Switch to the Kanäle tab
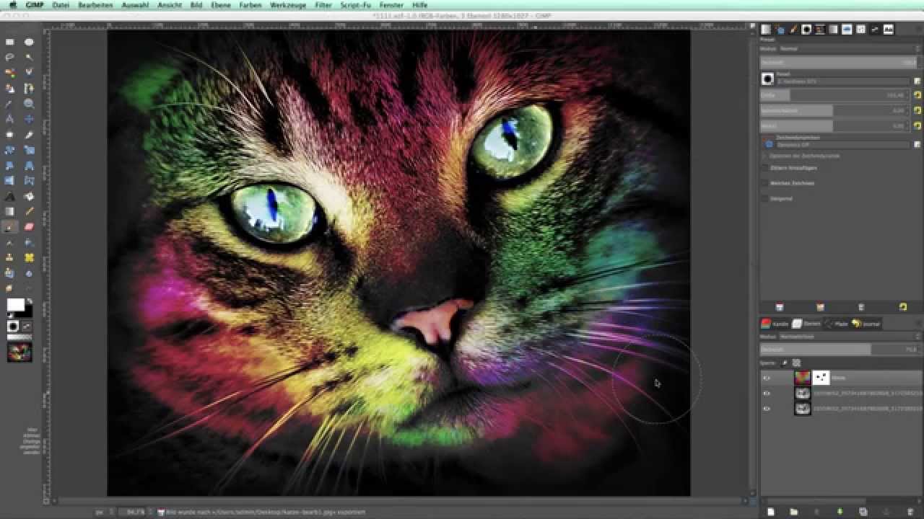The width and height of the screenshot is (924, 519). (x=776, y=324)
